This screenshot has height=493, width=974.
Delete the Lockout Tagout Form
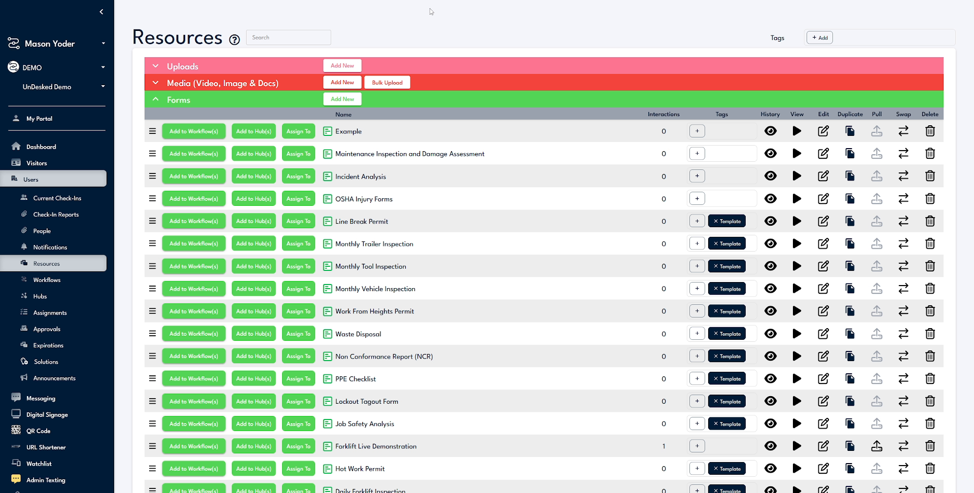tap(930, 401)
